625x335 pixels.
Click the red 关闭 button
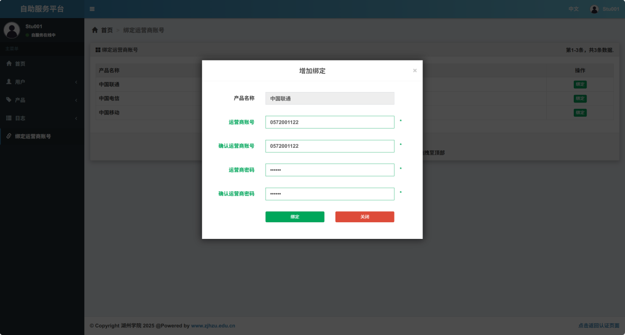[364, 217]
